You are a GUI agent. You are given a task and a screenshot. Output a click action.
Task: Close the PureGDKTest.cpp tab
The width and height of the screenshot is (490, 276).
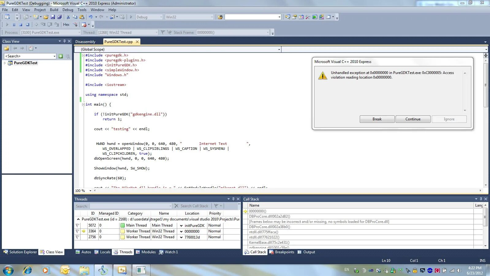137,42
